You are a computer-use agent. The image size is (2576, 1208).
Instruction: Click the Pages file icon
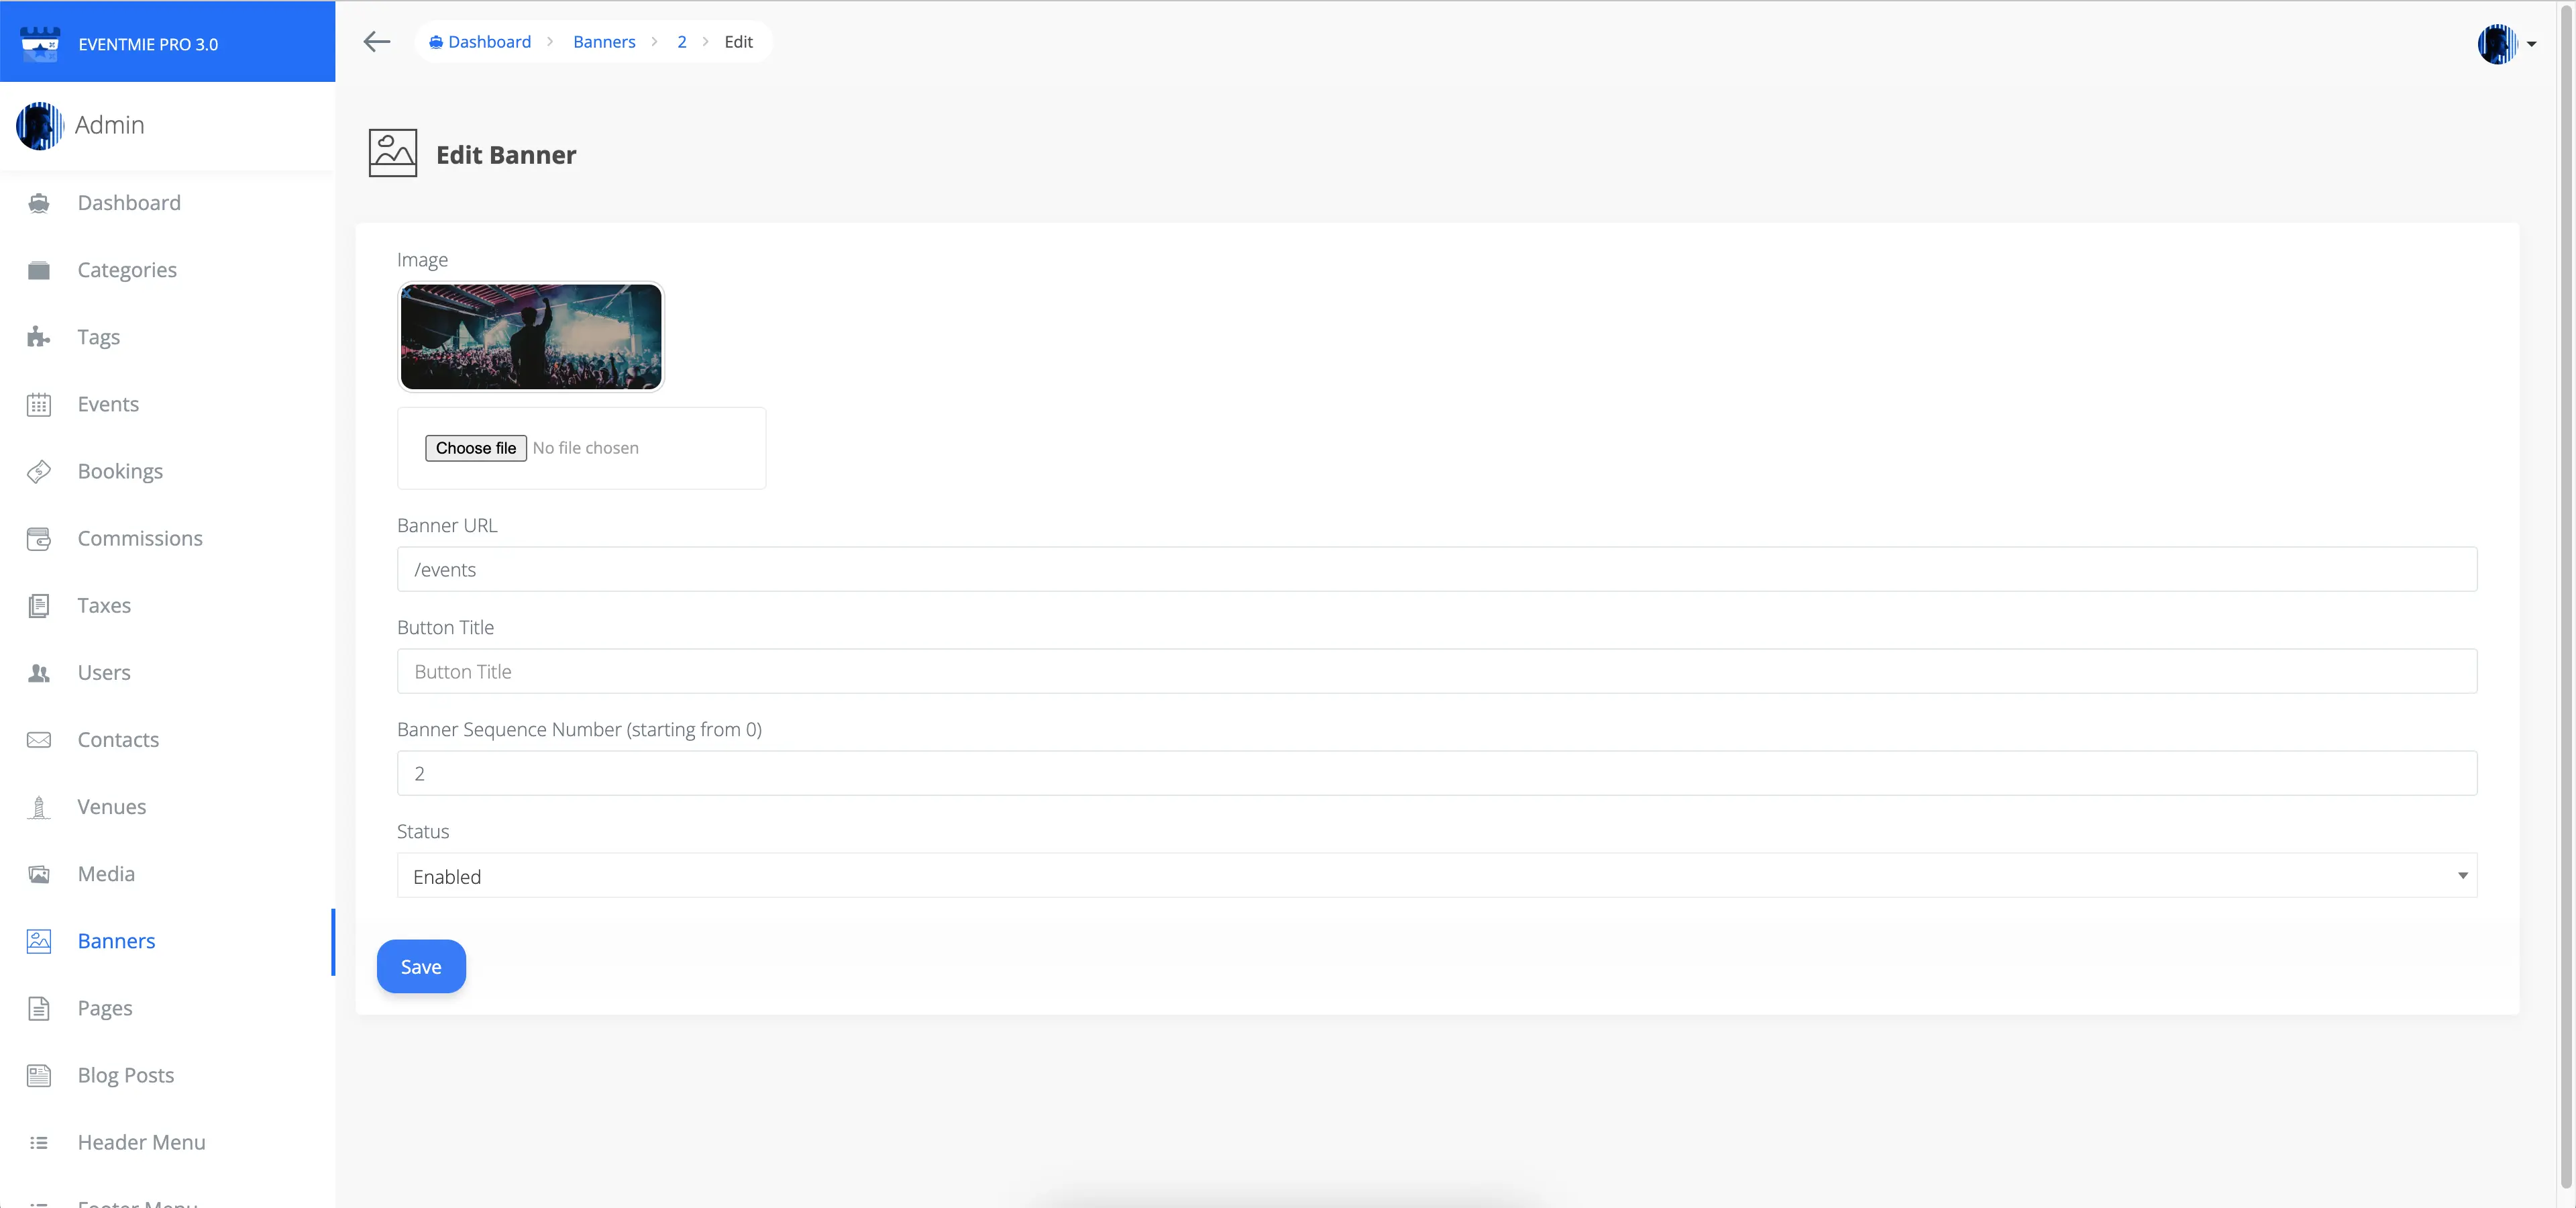point(39,1008)
